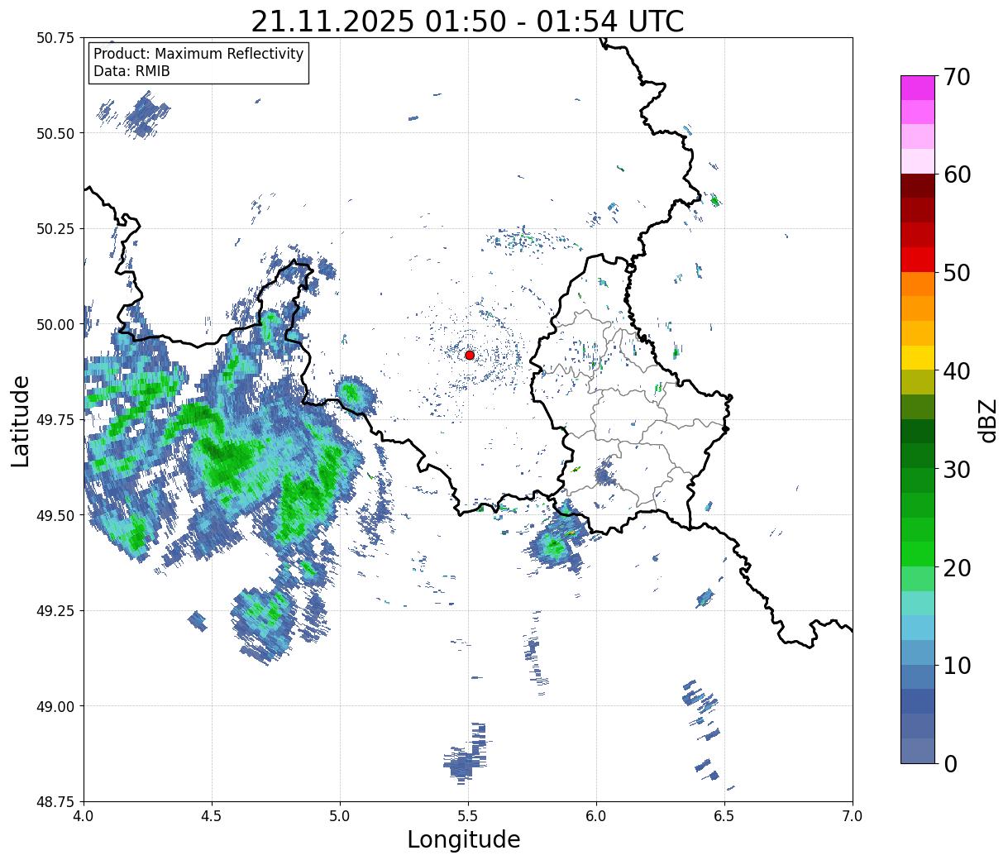Click the longitude tick label '4.5'
Image resolution: width=1008 pixels, height=860 pixels.
point(213,816)
